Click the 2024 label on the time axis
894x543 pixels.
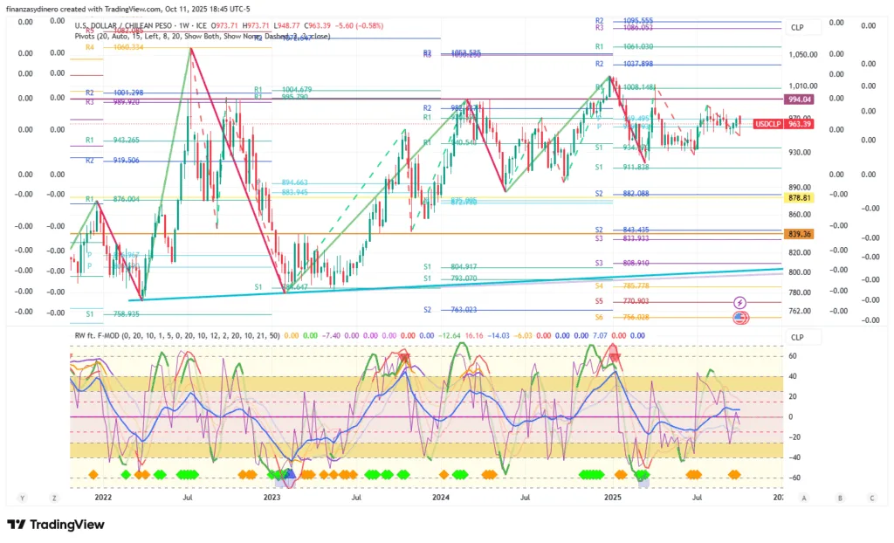point(441,498)
